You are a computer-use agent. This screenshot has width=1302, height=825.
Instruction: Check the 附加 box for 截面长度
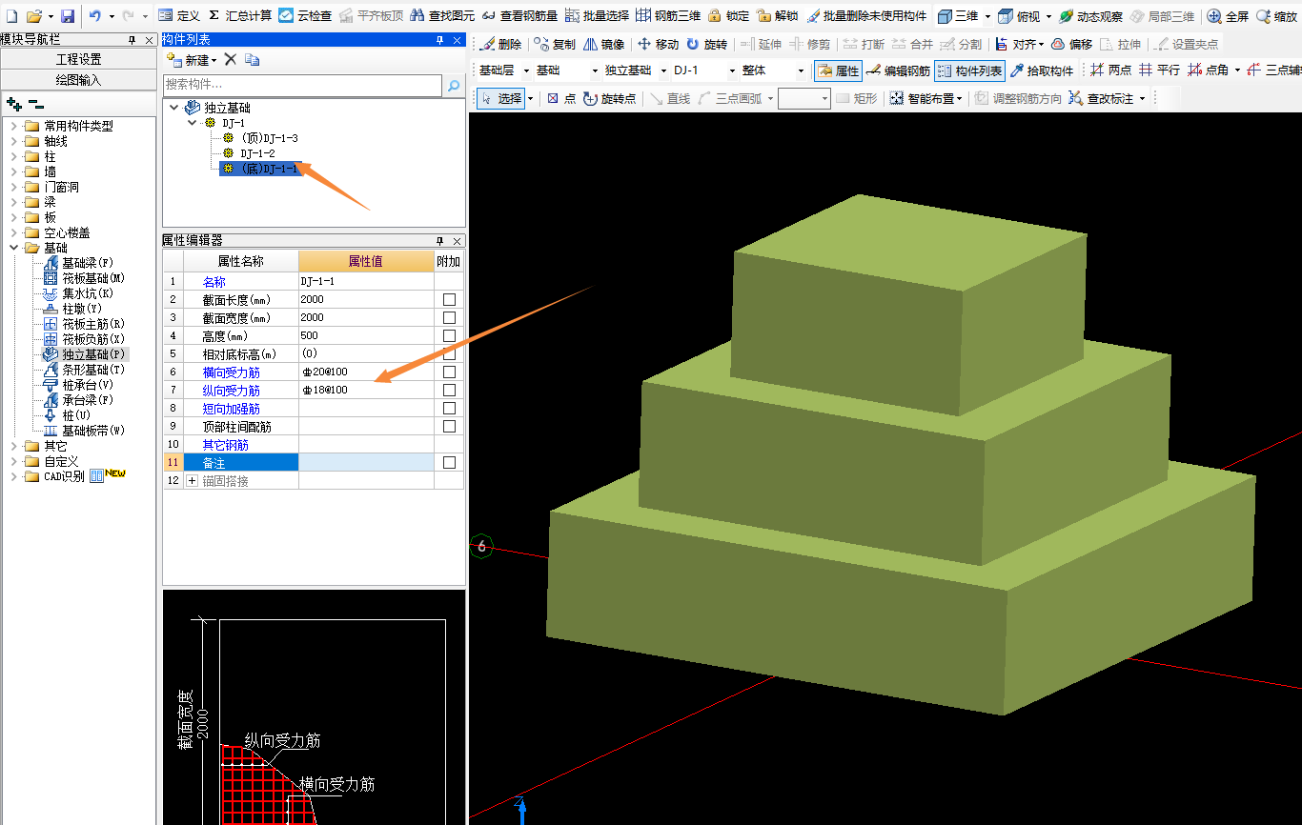[x=449, y=299]
